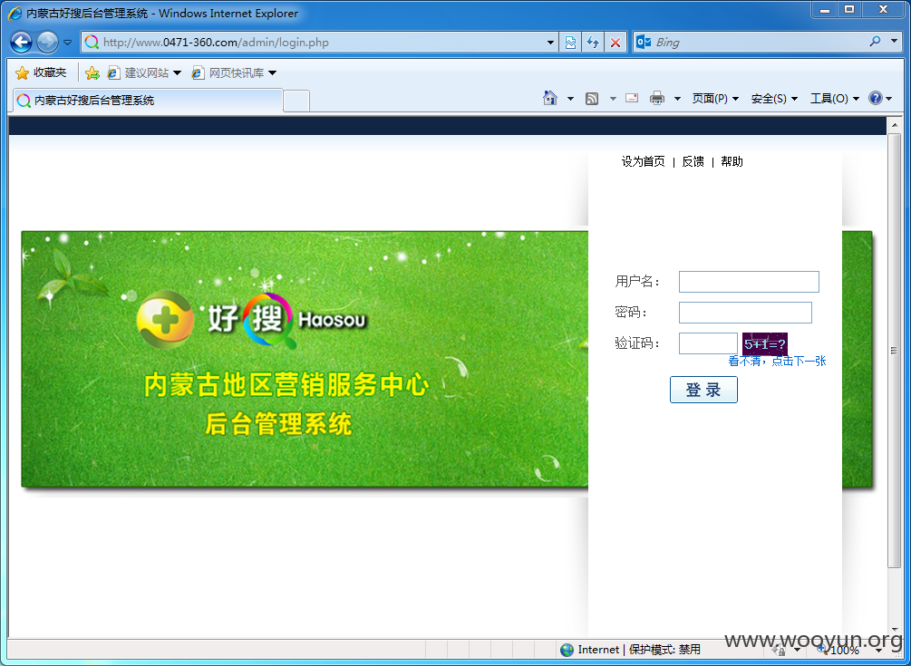Viewport: 911px width, 666px height.
Task: Click the search magnifier icon
Action: pos(875,41)
